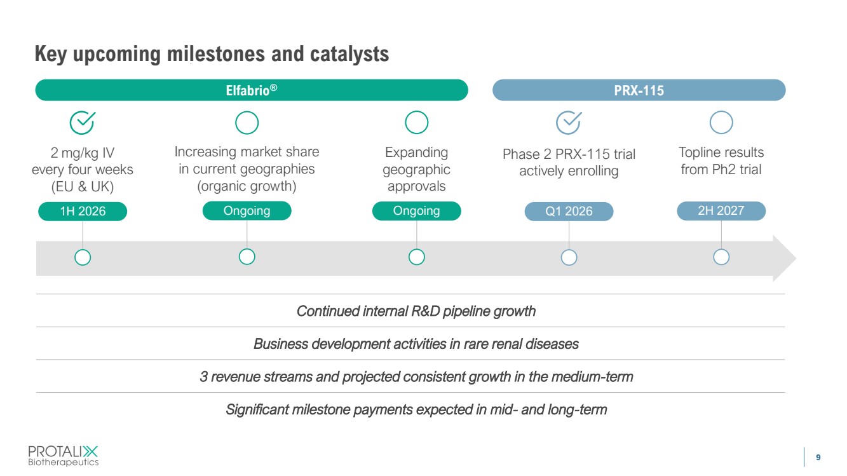Viewport: 847px width, 476px height.
Task: Click the timeline dot under 2H 2027
Action: tap(721, 257)
